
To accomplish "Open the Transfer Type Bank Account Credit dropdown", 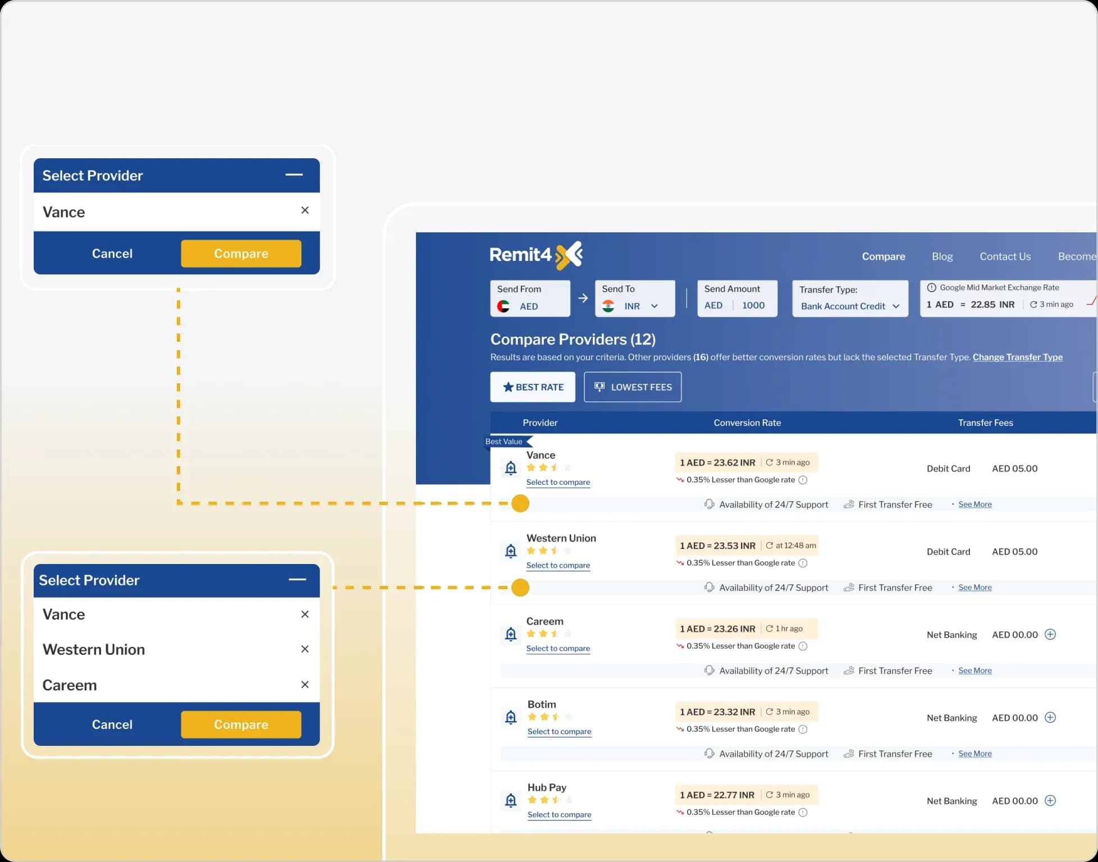I will (850, 299).
